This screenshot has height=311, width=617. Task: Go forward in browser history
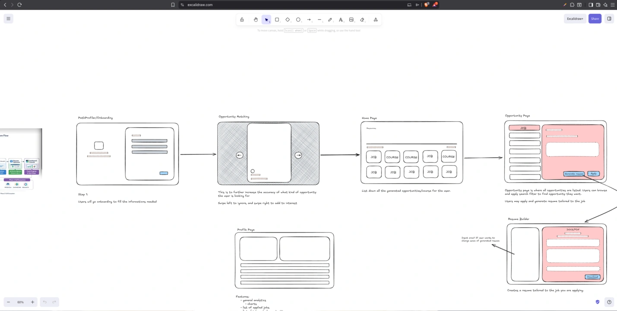[x=12, y=5]
